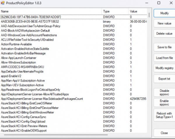Click the horizontal scrollbar at list bottom
Image resolution: width=175 pixels, height=139 pixels.
[x=56, y=135]
